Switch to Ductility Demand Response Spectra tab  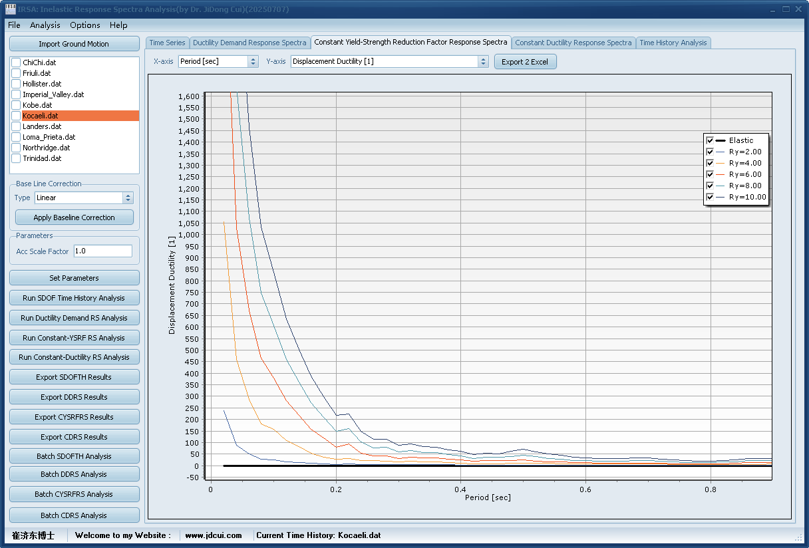249,43
